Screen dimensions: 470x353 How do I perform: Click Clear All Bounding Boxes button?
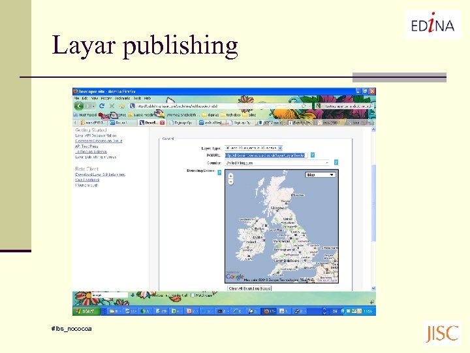[249, 288]
